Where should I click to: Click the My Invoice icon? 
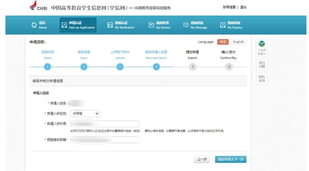[151, 25]
